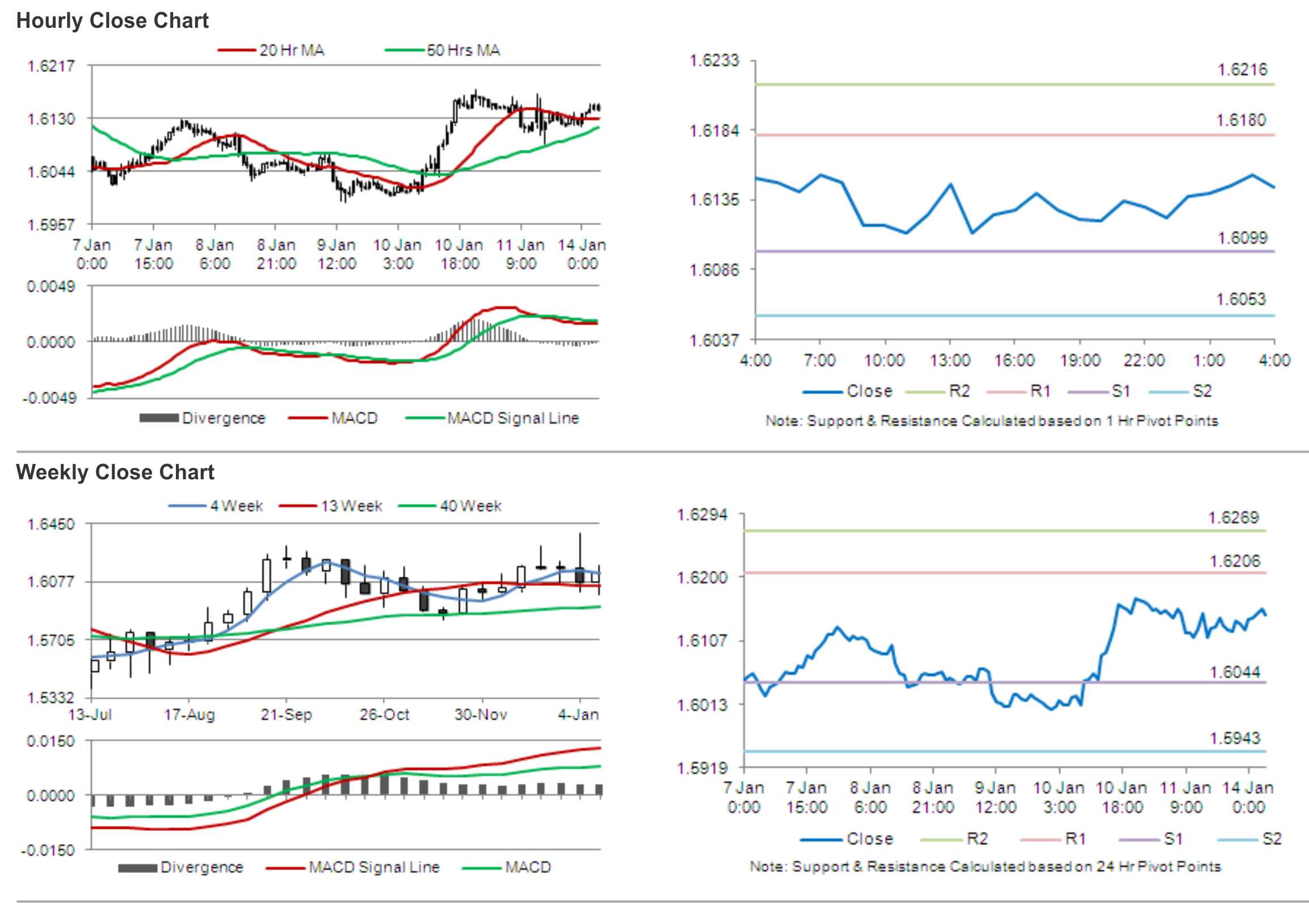The height and width of the screenshot is (903, 1309).
Task: Click the y-axis value 1.5957
Action: pos(52,225)
